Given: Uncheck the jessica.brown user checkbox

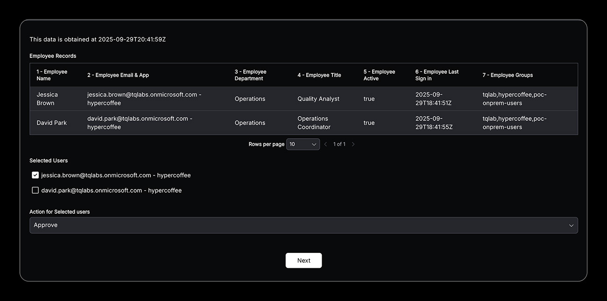Looking at the screenshot, I should pyautogui.click(x=35, y=175).
